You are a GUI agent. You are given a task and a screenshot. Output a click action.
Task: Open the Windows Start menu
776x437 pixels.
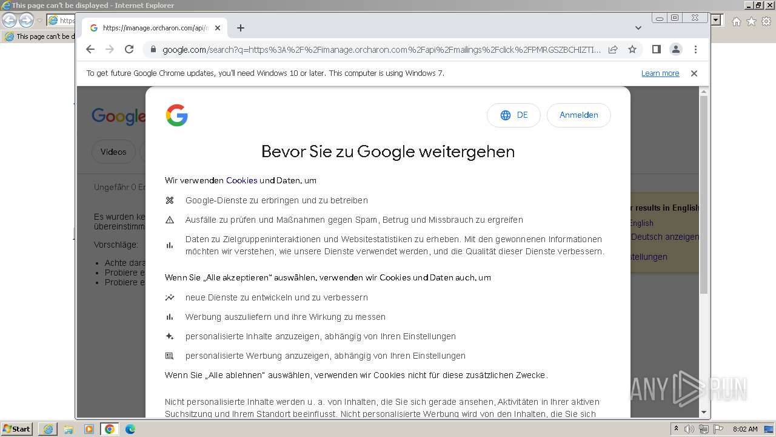coord(17,429)
